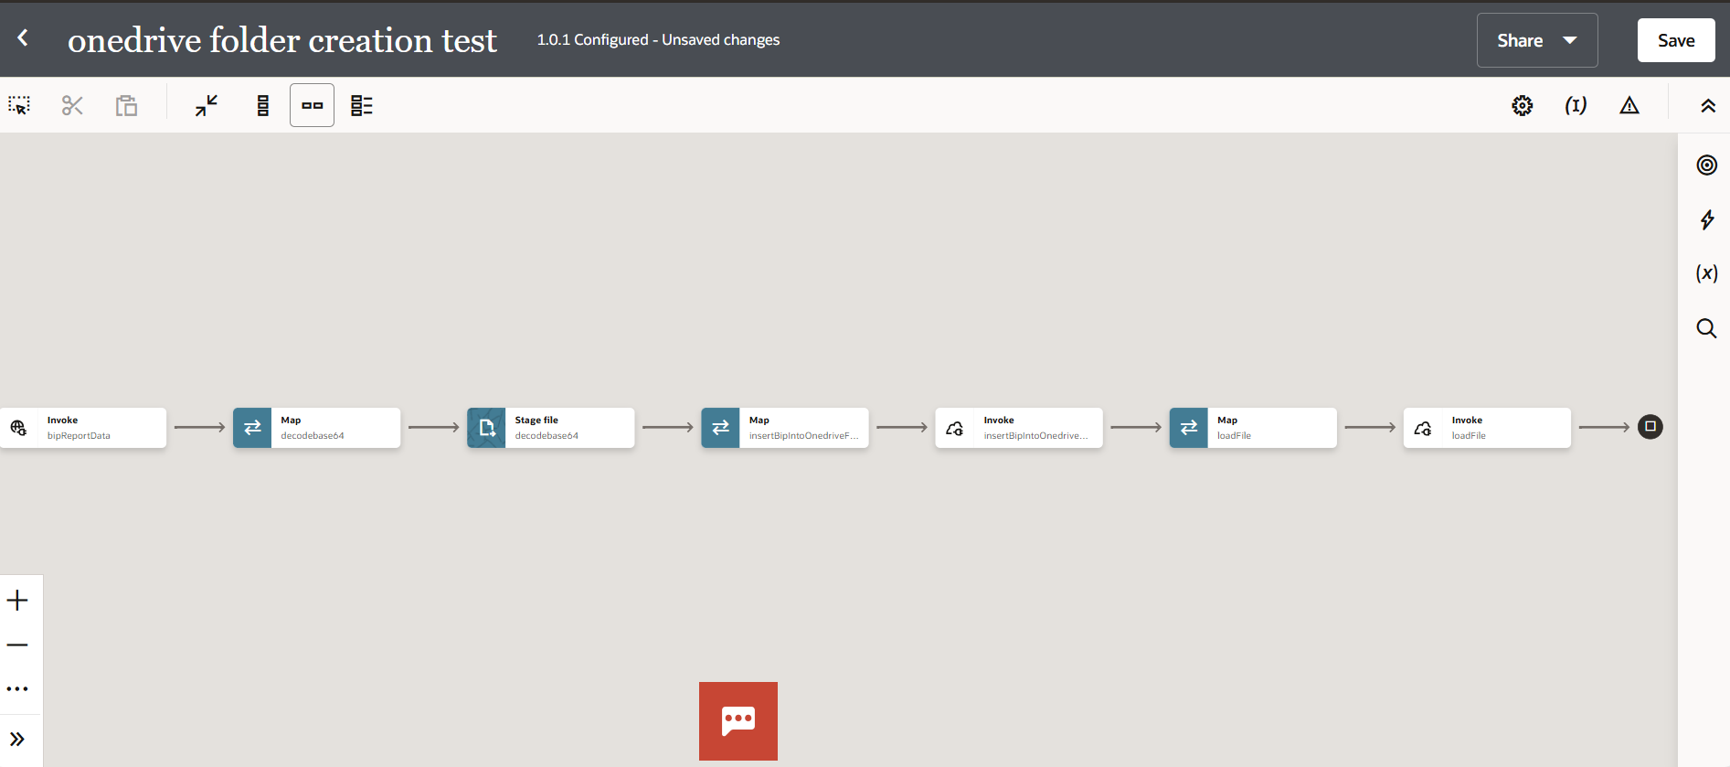Image resolution: width=1730 pixels, height=767 pixels.
Task: Cut selection with the scissors icon
Action: (72, 105)
